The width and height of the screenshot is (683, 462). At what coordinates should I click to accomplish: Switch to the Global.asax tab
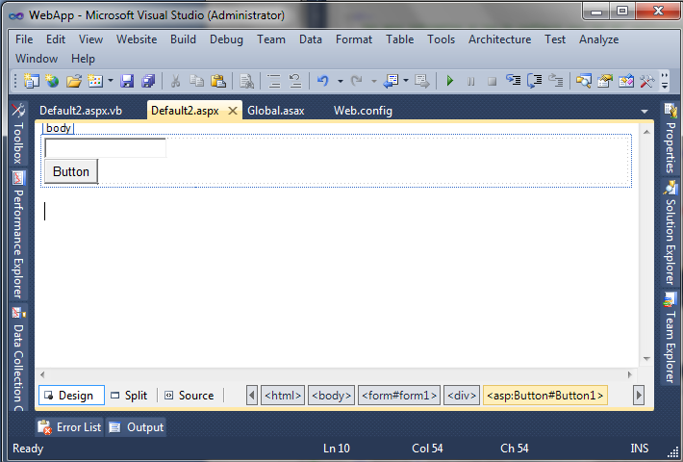click(x=276, y=111)
